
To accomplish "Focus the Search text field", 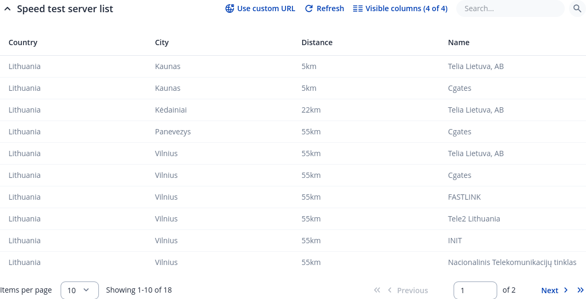I will (x=509, y=8).
